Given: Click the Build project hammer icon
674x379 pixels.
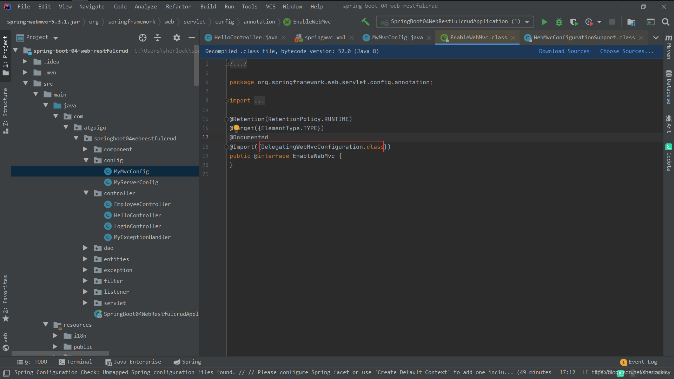Looking at the screenshot, I should (x=365, y=22).
